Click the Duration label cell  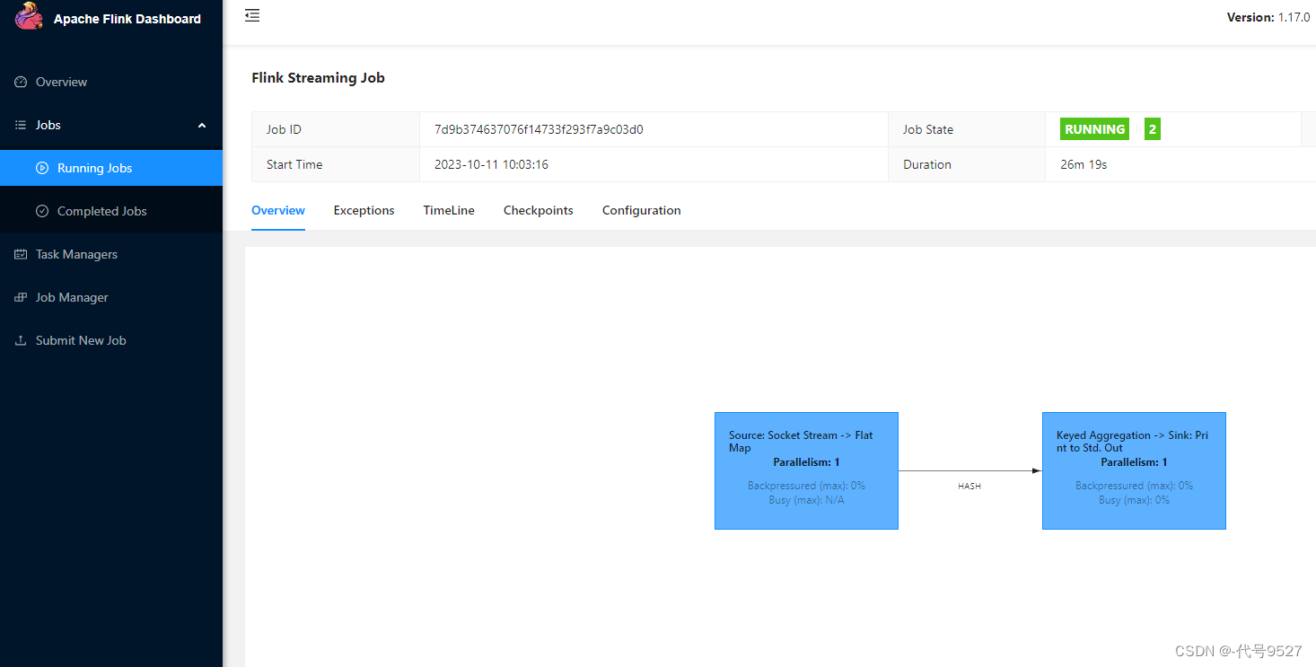967,164
